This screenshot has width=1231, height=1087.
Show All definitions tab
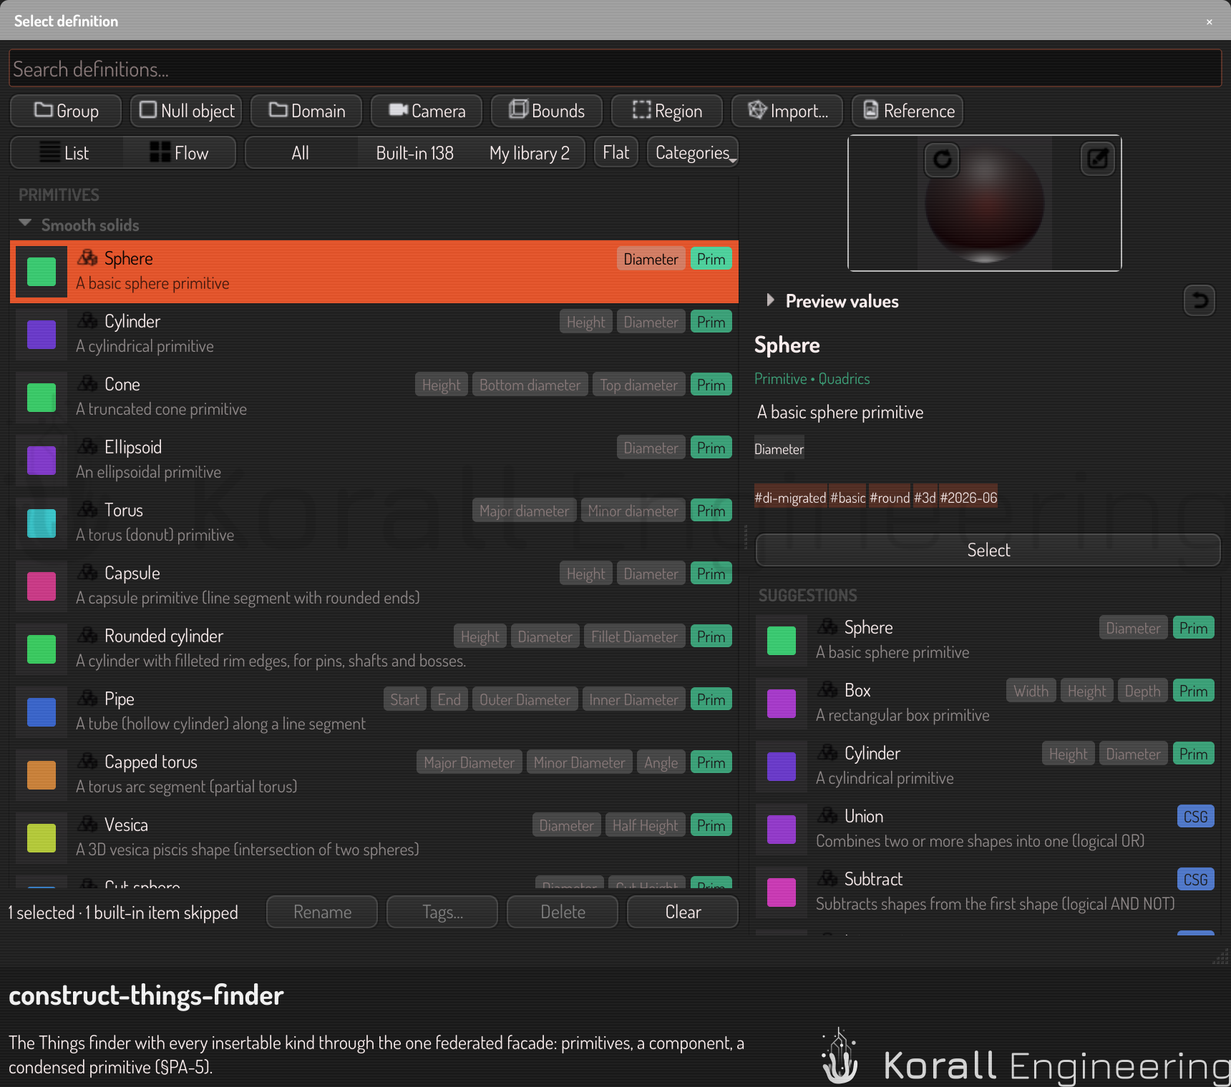point(301,152)
